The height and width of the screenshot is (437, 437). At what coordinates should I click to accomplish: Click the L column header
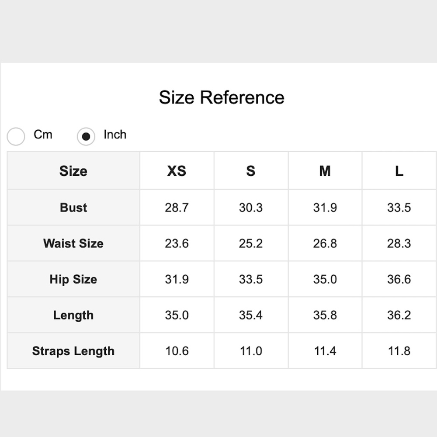tap(399, 171)
